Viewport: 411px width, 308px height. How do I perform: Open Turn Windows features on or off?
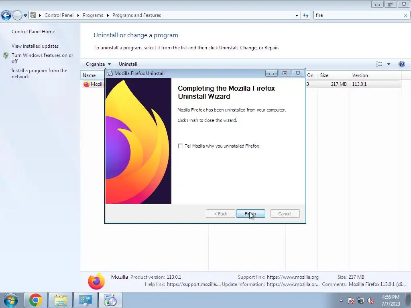[42, 58]
